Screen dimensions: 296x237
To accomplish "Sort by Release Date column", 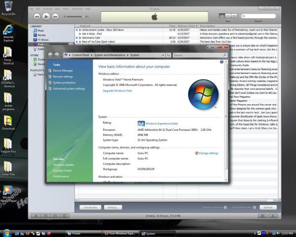I will 187,26.
